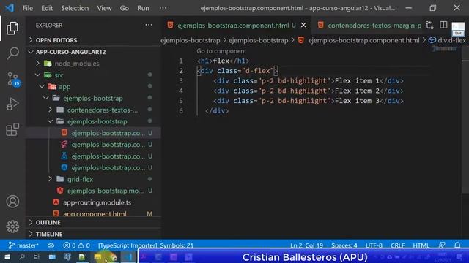Open app-routing.module.ts file
The image size is (469, 263).
(x=97, y=202)
